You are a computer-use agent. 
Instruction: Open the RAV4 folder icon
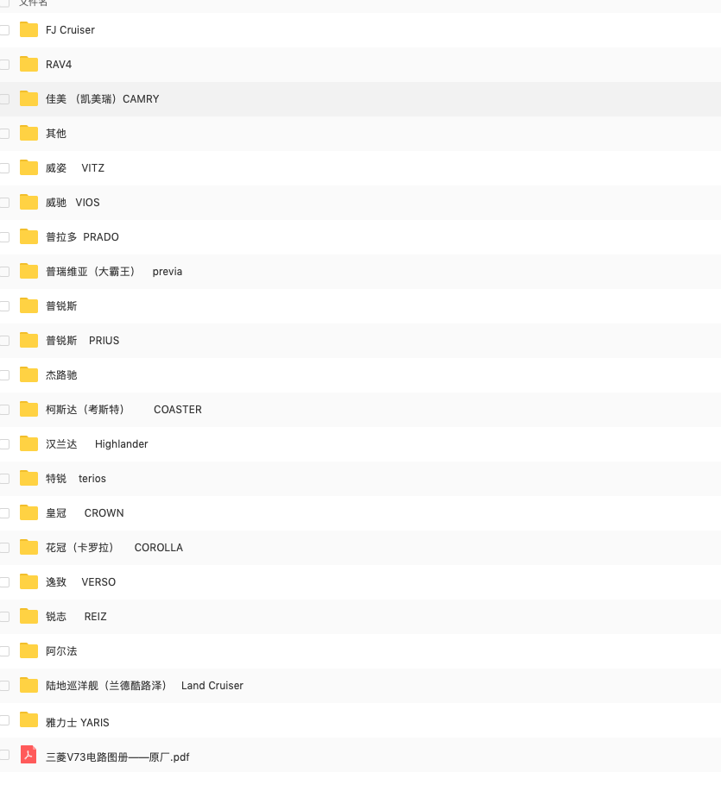(x=28, y=64)
